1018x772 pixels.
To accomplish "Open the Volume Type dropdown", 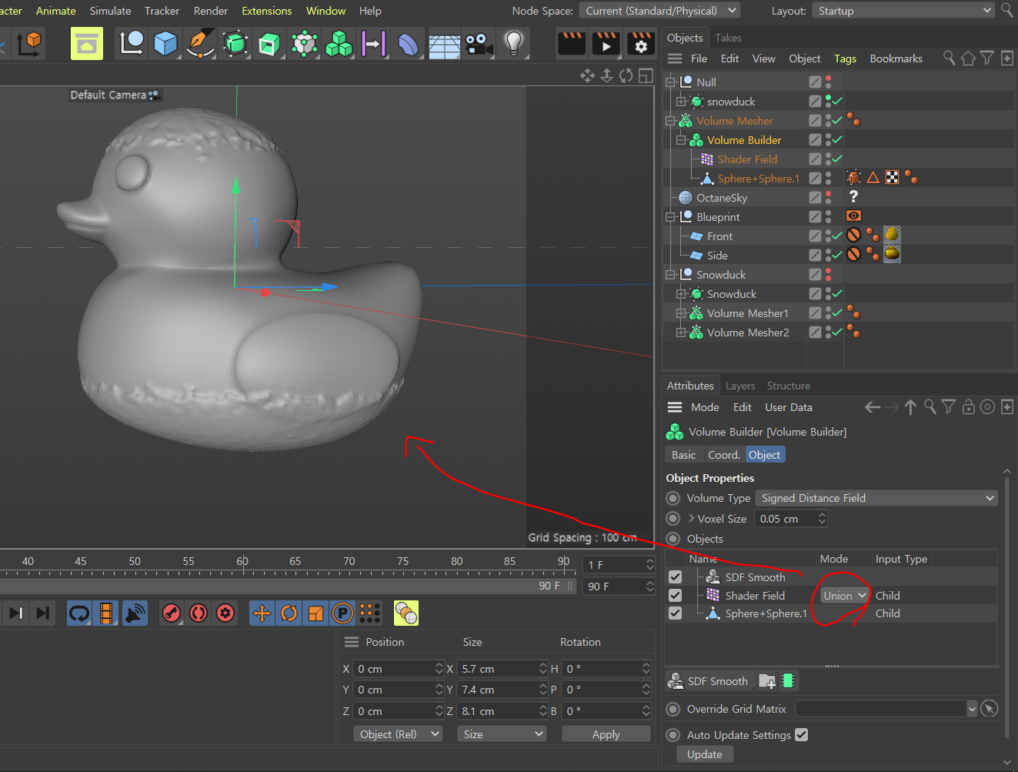I will (x=876, y=498).
